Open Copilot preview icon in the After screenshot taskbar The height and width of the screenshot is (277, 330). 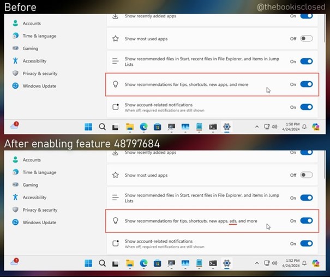(x=316, y=263)
